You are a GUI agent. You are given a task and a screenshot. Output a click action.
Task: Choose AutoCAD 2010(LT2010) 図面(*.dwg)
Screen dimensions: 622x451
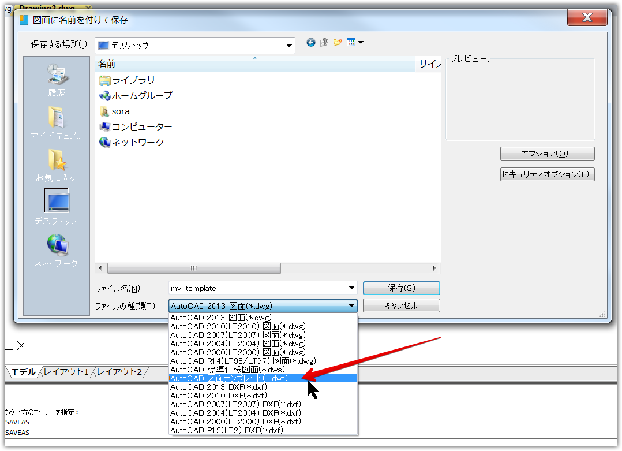263,326
